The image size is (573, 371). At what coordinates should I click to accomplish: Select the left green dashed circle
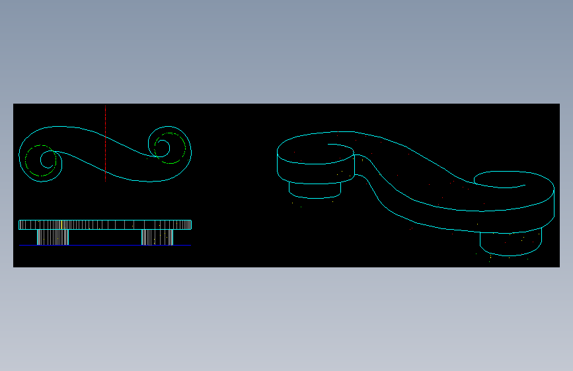click(40, 160)
